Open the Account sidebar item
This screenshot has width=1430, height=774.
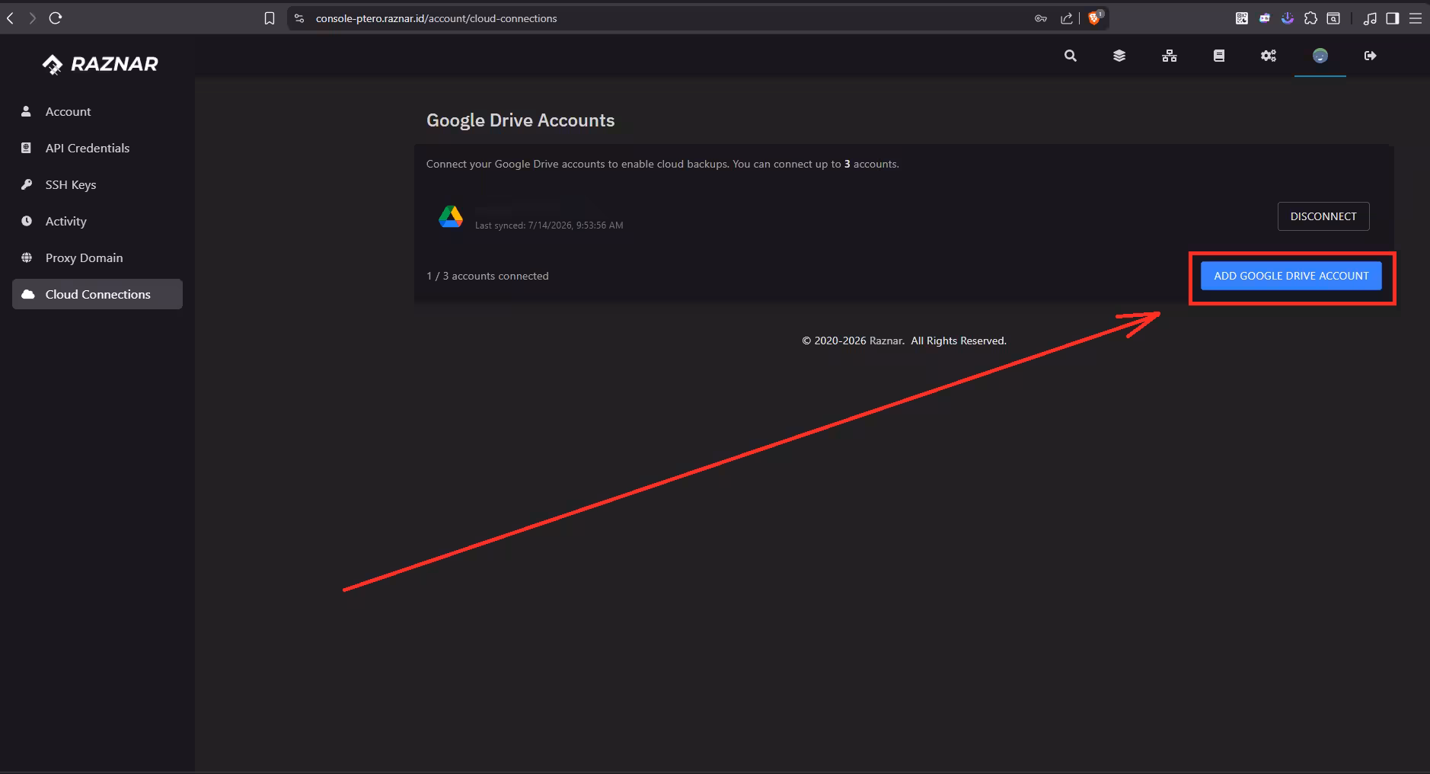coord(97,111)
